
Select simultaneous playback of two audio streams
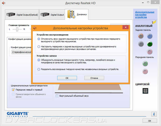pos(39,47)
